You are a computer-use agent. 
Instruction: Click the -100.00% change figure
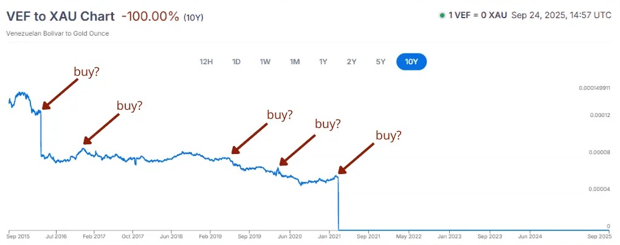coord(152,16)
